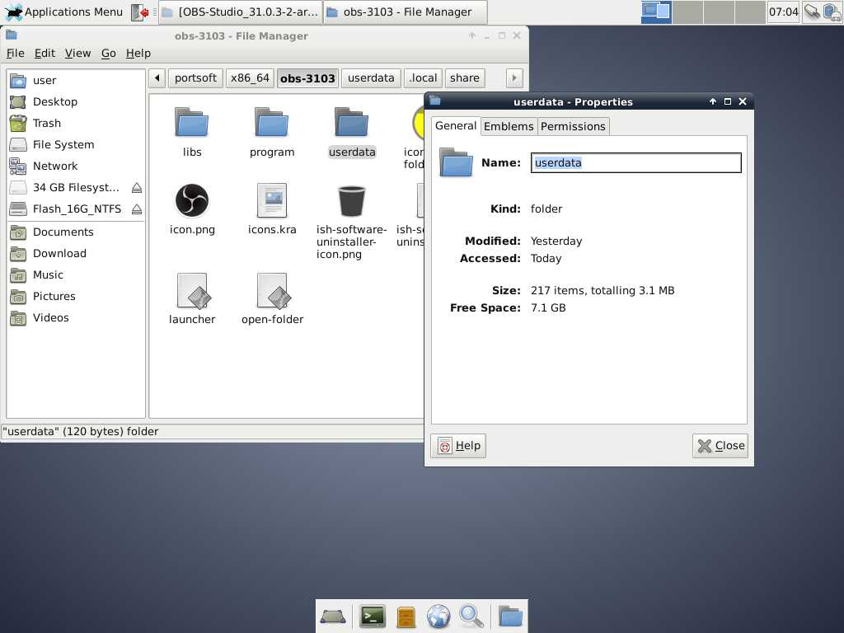Open the Help menu
The width and height of the screenshot is (844, 633).
point(138,54)
